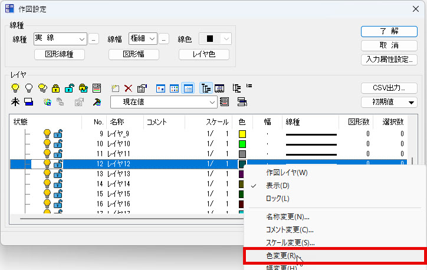Image resolution: width=427 pixels, height=270 pixels.
Task: Click the layer properties icon after red X
Action: pos(142,88)
